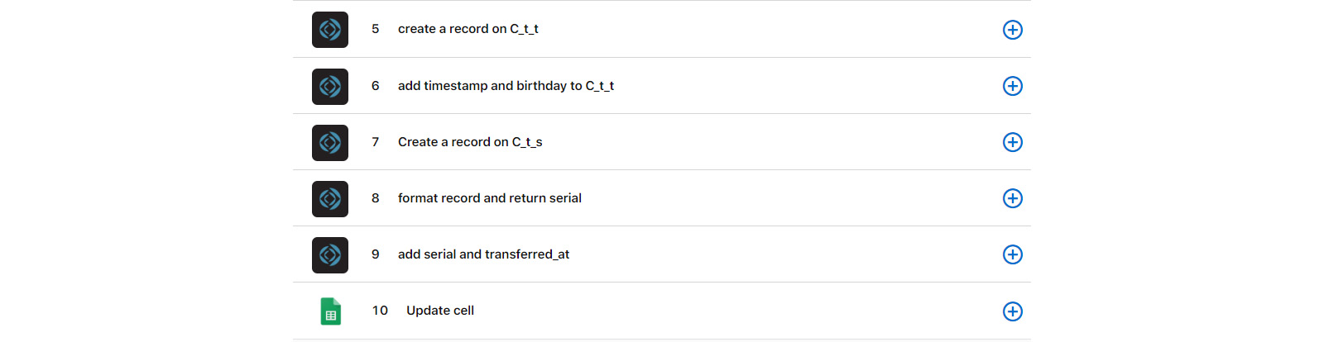Screen dimensions: 1324x342
Task: Click plus button on 'Create a record on C_t_s'
Action: click(1012, 142)
